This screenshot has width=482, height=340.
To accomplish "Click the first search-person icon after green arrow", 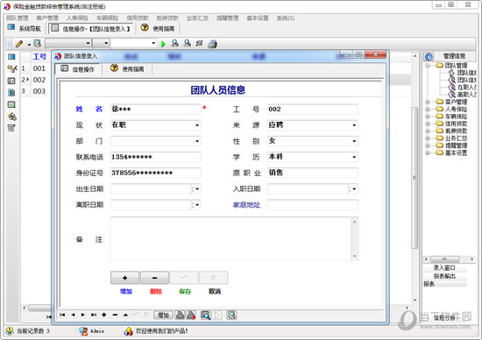I will tap(175, 43).
